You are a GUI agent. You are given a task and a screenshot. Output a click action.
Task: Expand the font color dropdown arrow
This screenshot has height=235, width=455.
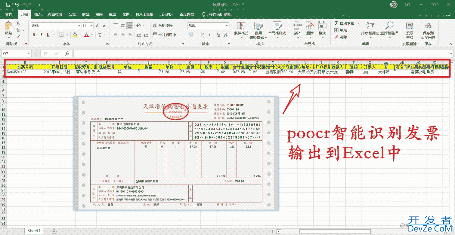point(91,35)
